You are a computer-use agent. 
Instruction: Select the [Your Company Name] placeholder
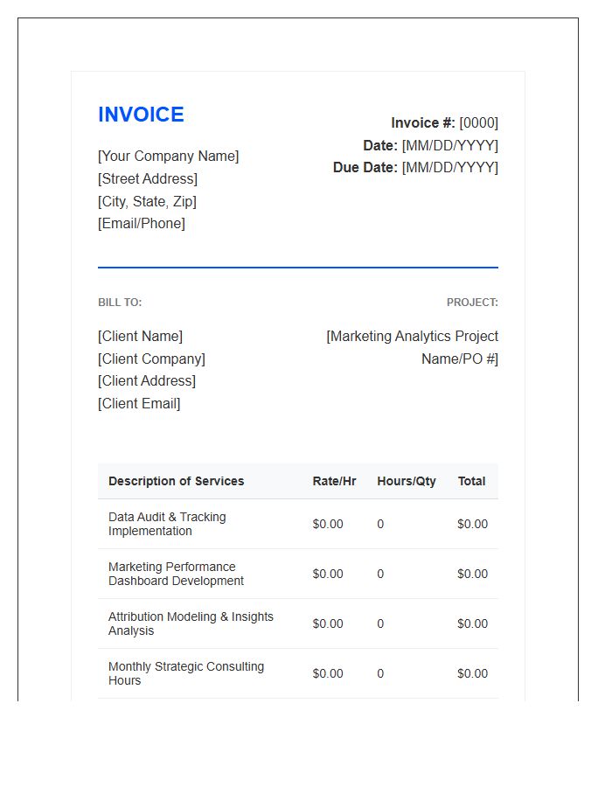(168, 157)
